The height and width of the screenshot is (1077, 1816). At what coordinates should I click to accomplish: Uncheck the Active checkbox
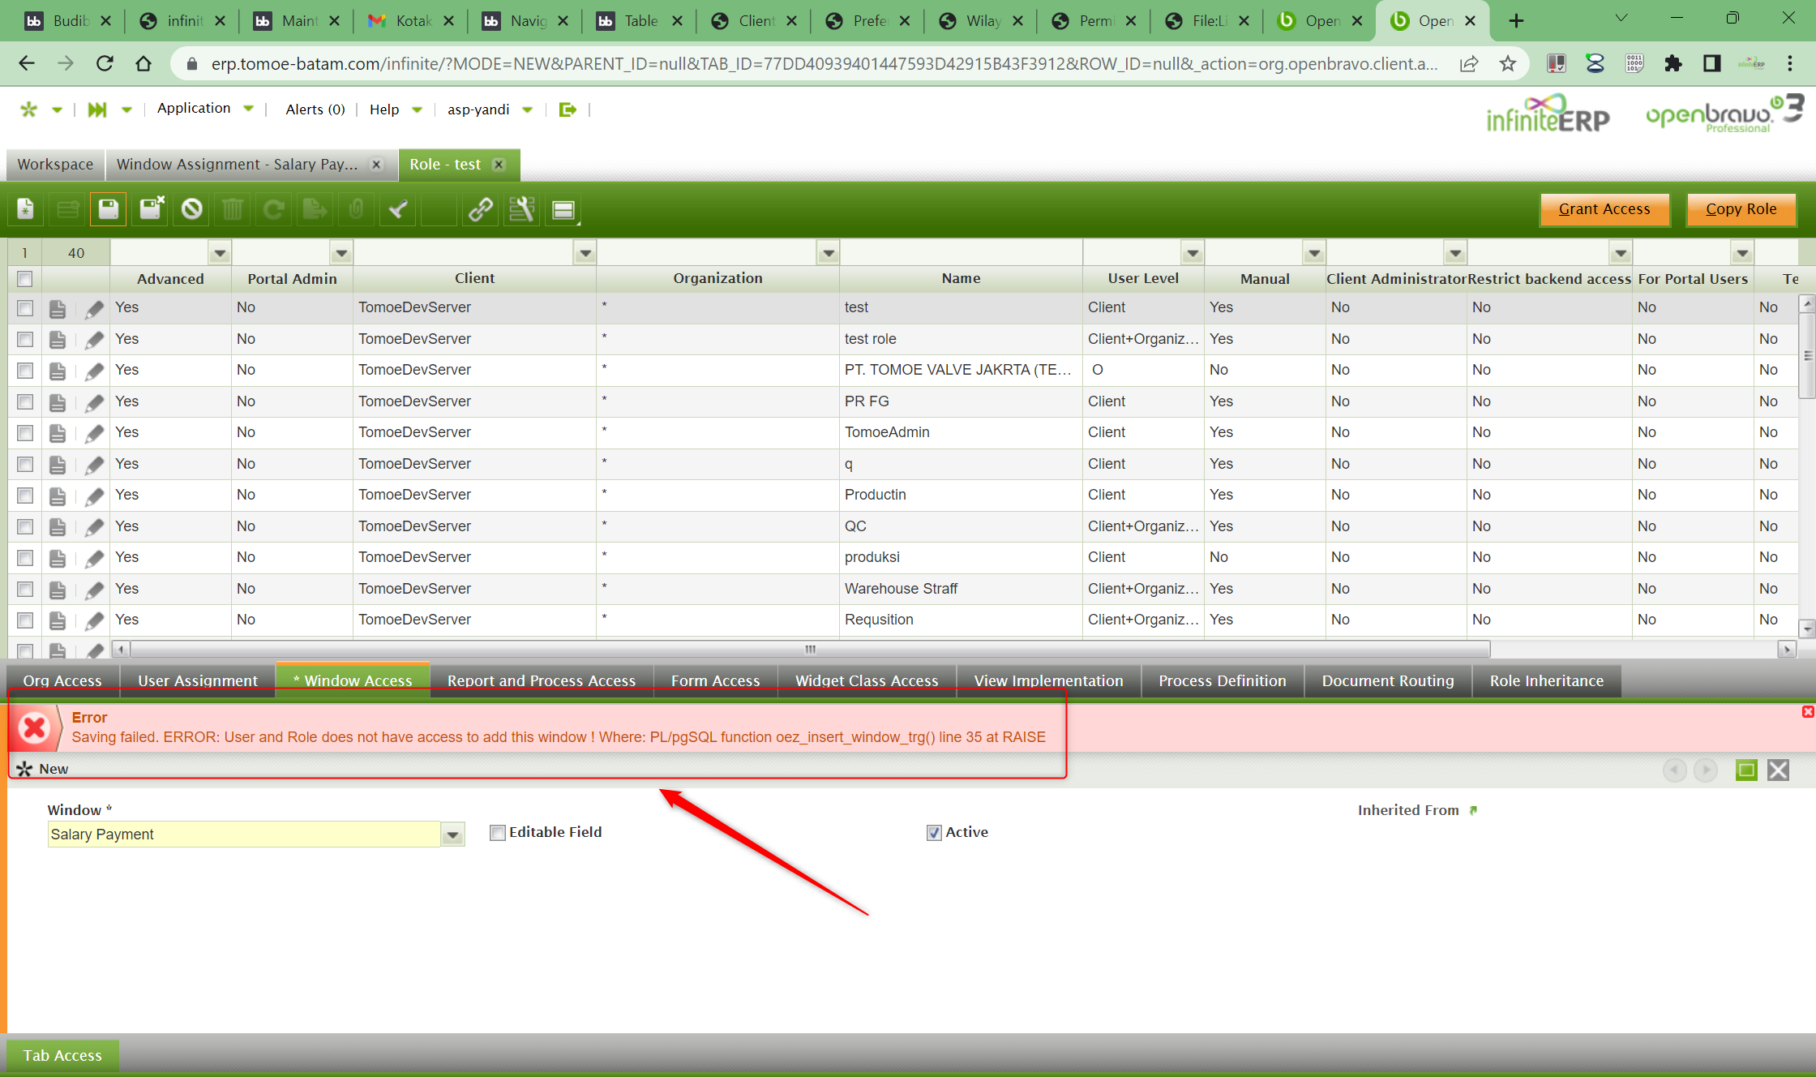934,833
